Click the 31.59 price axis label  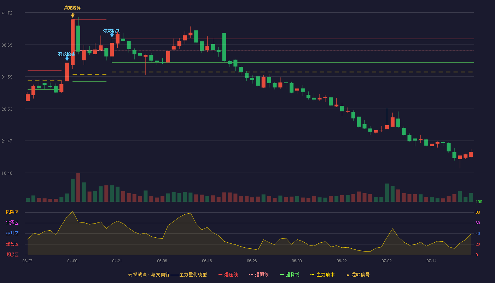pos(7,77)
